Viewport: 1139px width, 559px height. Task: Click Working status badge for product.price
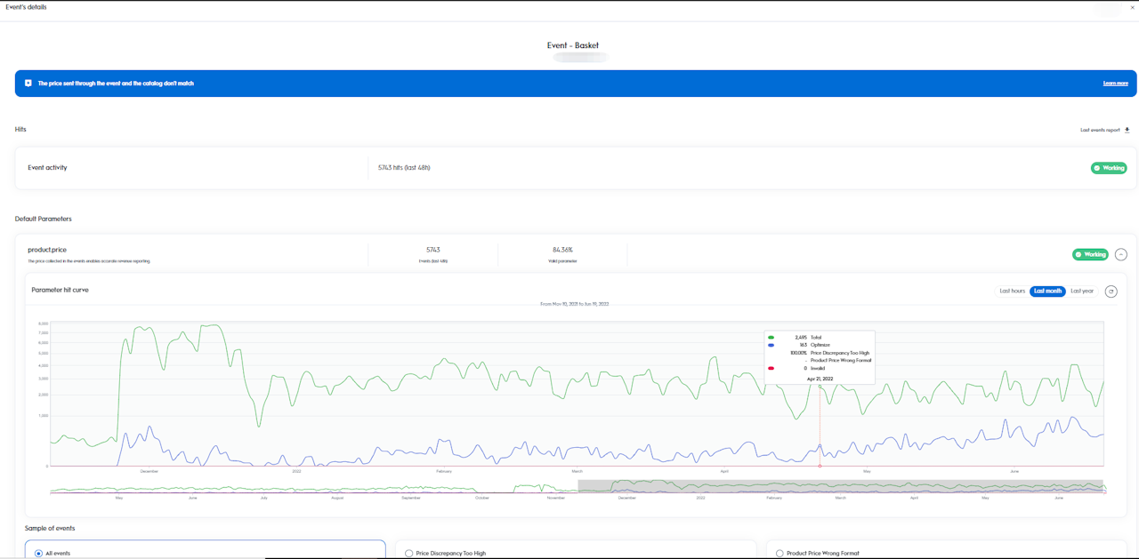[1089, 254]
